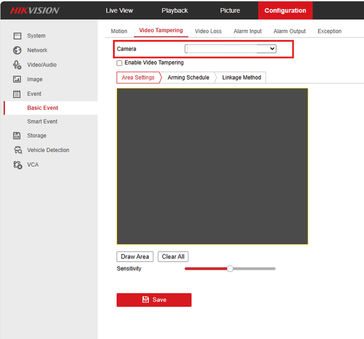Click the Storage disk icon
The height and width of the screenshot is (339, 364).
tap(17, 136)
